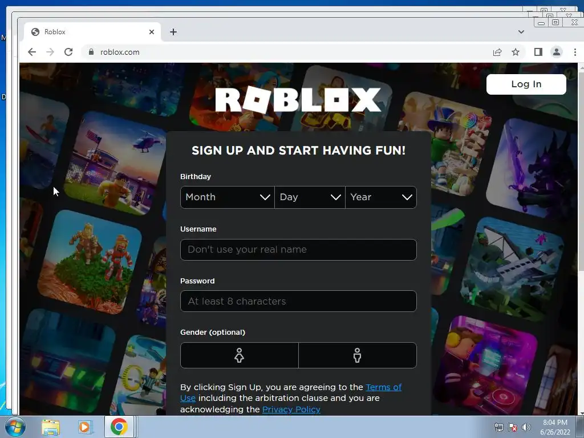The width and height of the screenshot is (584, 438).
Task: Expand the Month birthday dropdown
Action: [227, 197]
